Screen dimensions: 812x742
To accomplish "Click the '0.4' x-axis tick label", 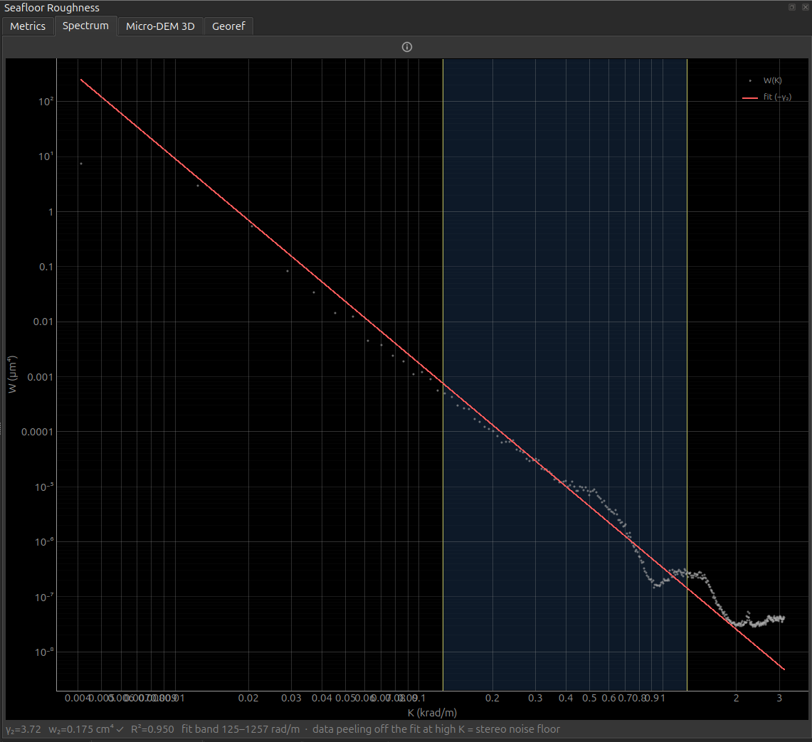I will coord(566,698).
